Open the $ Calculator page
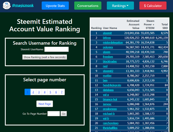The width and height of the screenshot is (173, 132). click(153, 6)
